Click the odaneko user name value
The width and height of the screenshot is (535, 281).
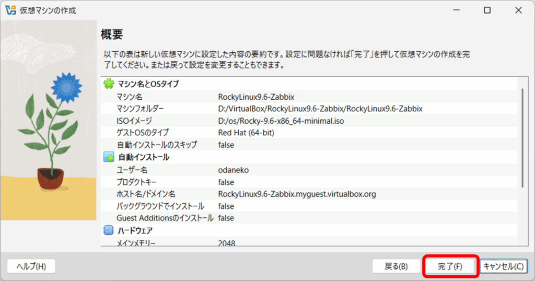coord(234,170)
